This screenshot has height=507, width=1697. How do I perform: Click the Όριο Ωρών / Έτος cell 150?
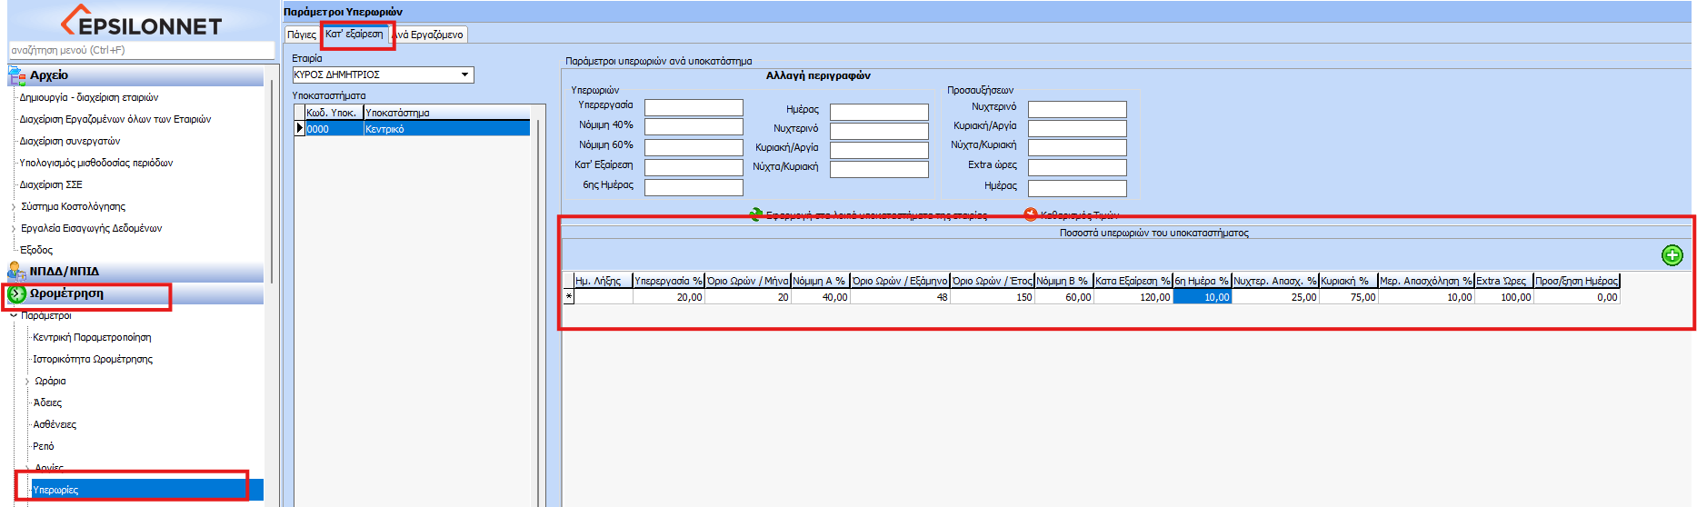[992, 297]
